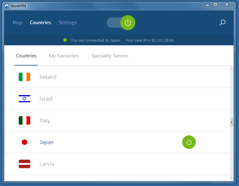Click the scrollbar up arrow

point(231,69)
